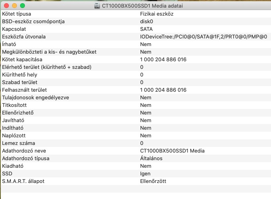Click the disk icon in title bar
The image size is (271, 199).
coord(97,6)
